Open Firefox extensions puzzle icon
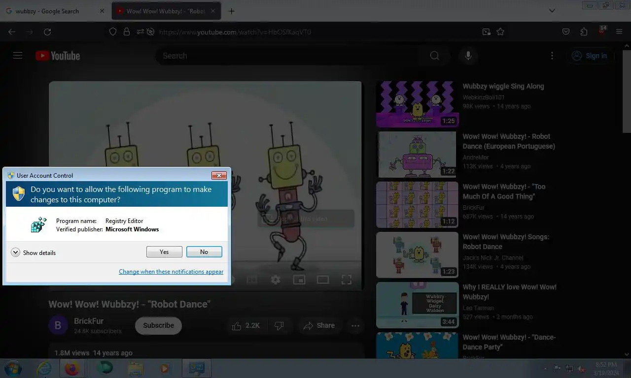 coord(584,32)
